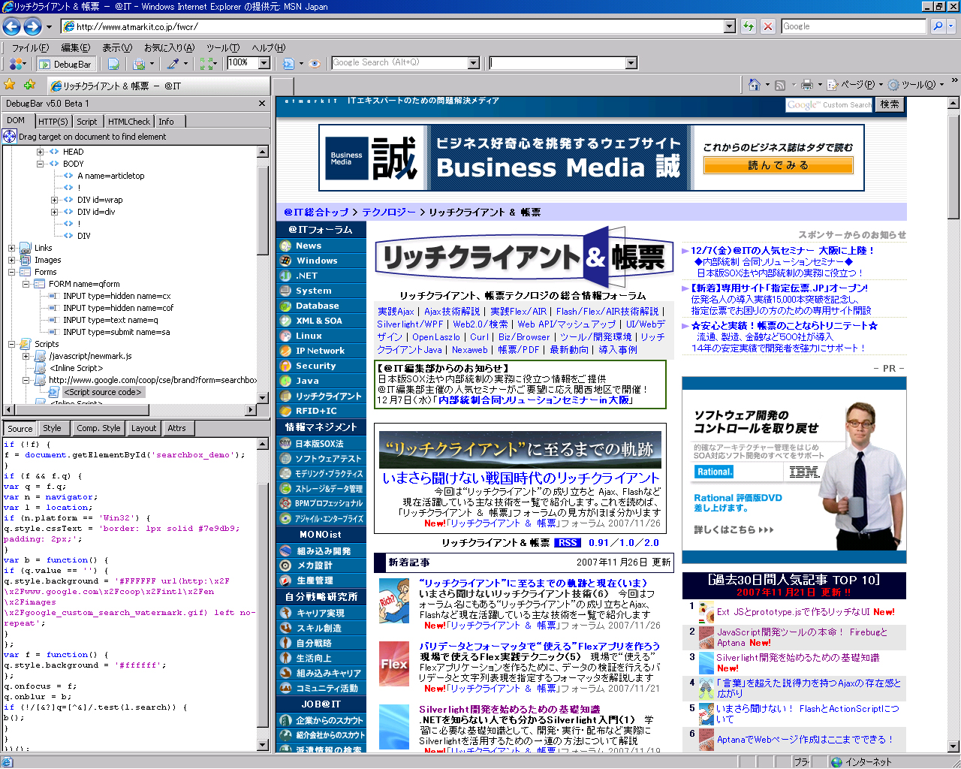Click the Flex article thumbnail image
This screenshot has width=961, height=769.
tap(394, 665)
